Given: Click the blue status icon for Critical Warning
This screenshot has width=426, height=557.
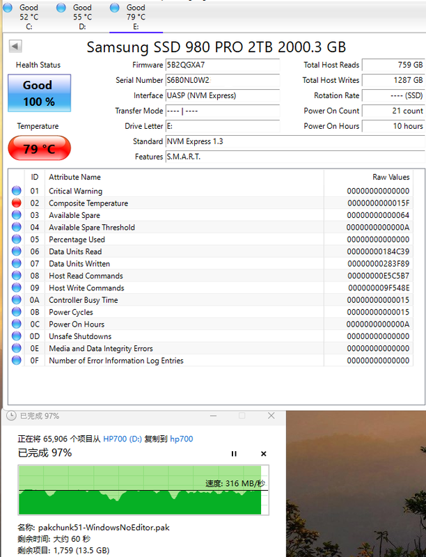Looking at the screenshot, I should (x=16, y=191).
